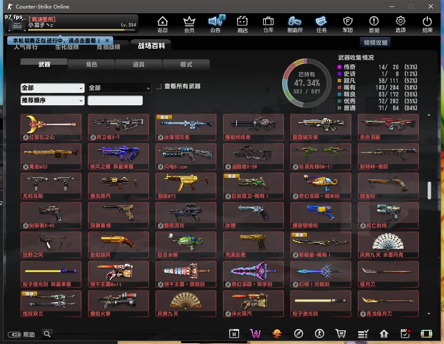Switch to the 模式 modes tab
The image size is (444, 344).
pos(186,64)
